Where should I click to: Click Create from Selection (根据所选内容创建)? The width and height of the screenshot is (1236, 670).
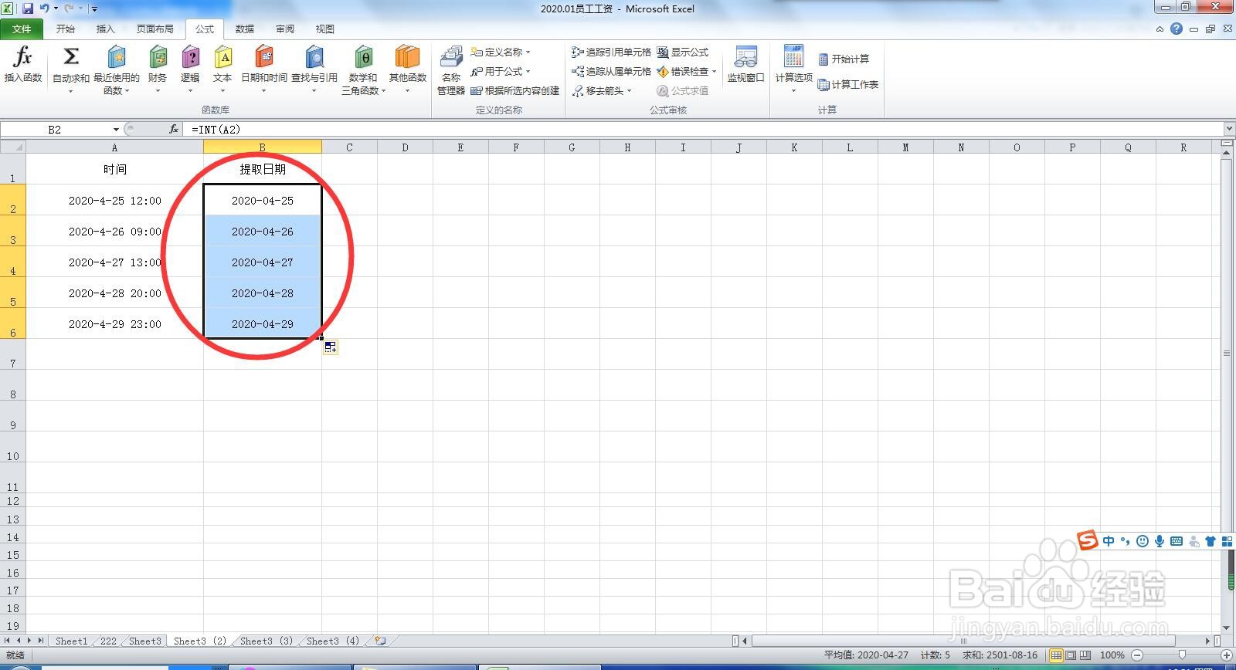(514, 90)
